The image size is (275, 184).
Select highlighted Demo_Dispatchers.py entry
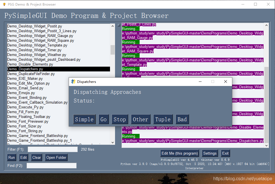59,69
